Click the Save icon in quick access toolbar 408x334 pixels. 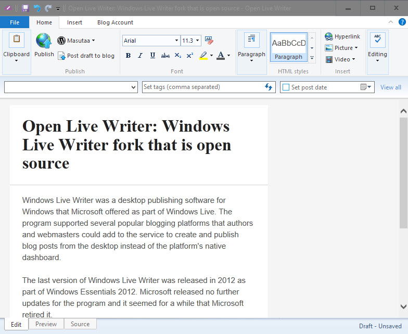(25, 8)
